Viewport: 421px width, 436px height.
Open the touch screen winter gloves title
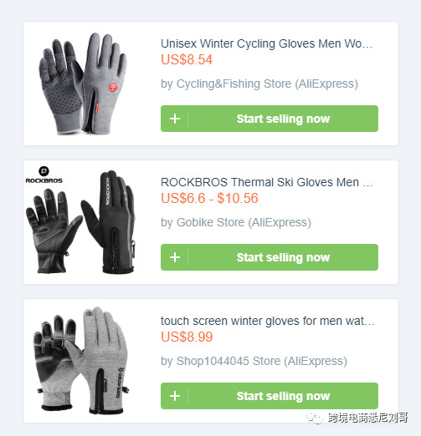(x=268, y=321)
